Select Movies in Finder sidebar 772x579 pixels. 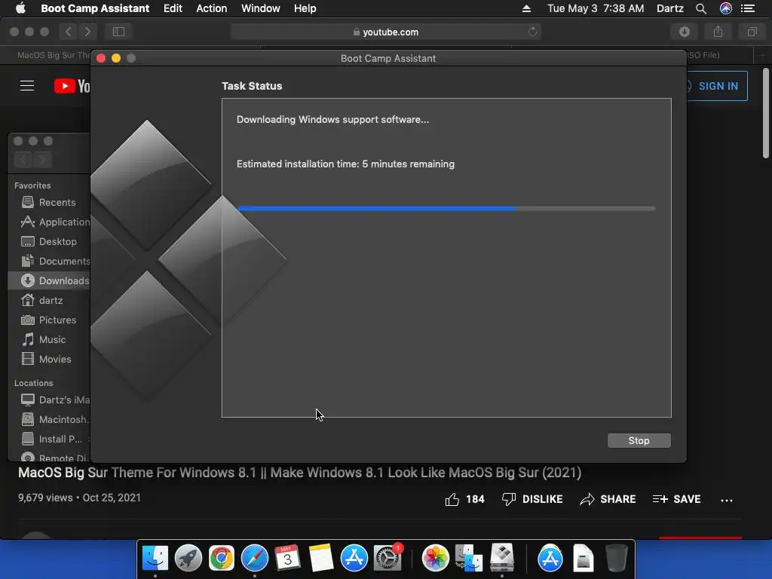(x=50, y=360)
